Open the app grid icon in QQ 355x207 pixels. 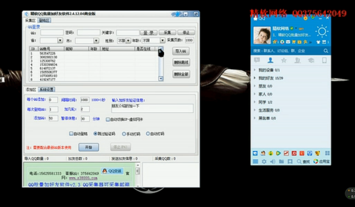[x=327, y=153]
